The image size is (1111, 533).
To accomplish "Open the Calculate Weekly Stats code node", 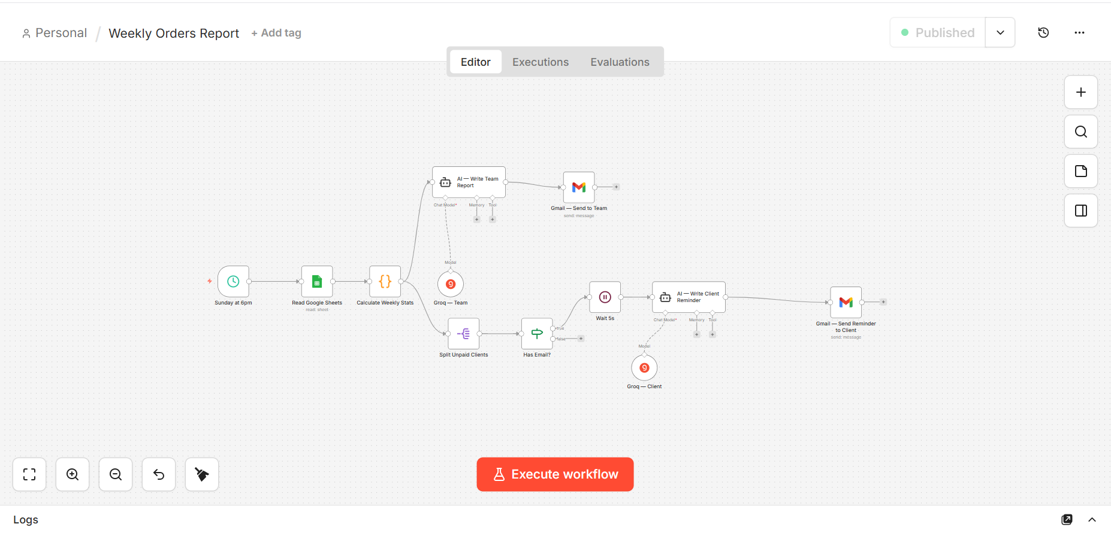I will pos(385,281).
